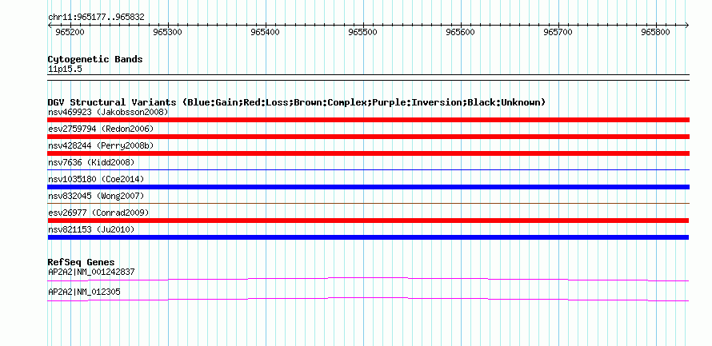Open variant nsv469923 (Jakobsson2008) label
This screenshot has height=346, width=712.
click(108, 112)
